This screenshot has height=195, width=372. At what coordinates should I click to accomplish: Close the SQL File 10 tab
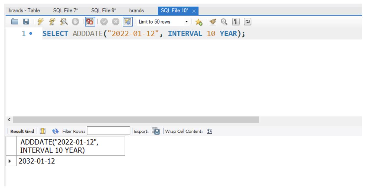tap(193, 11)
